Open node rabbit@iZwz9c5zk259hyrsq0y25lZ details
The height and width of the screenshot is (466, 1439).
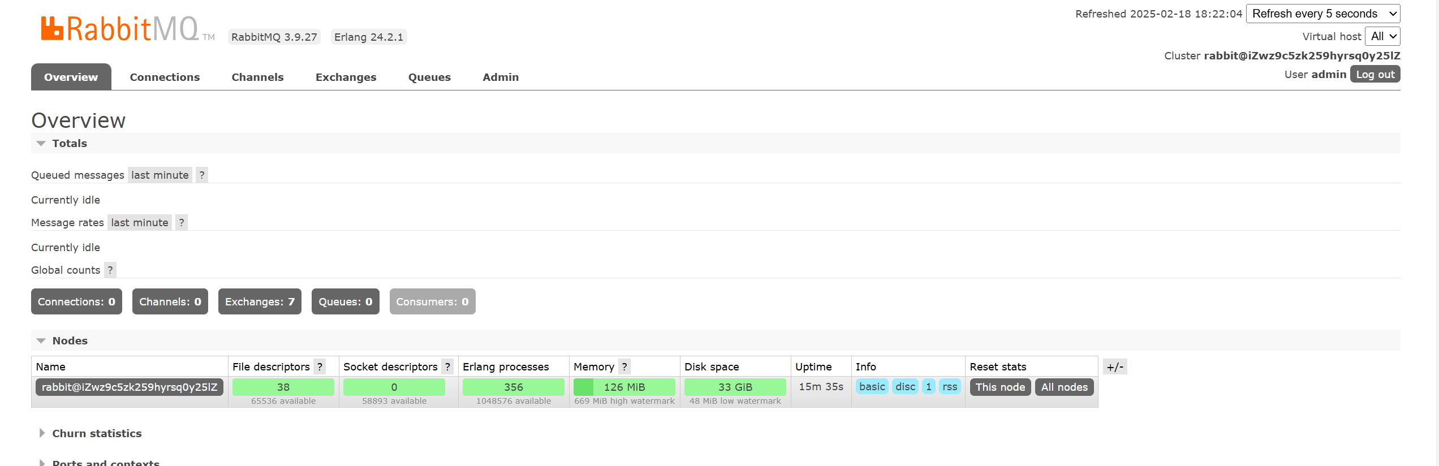(x=130, y=387)
